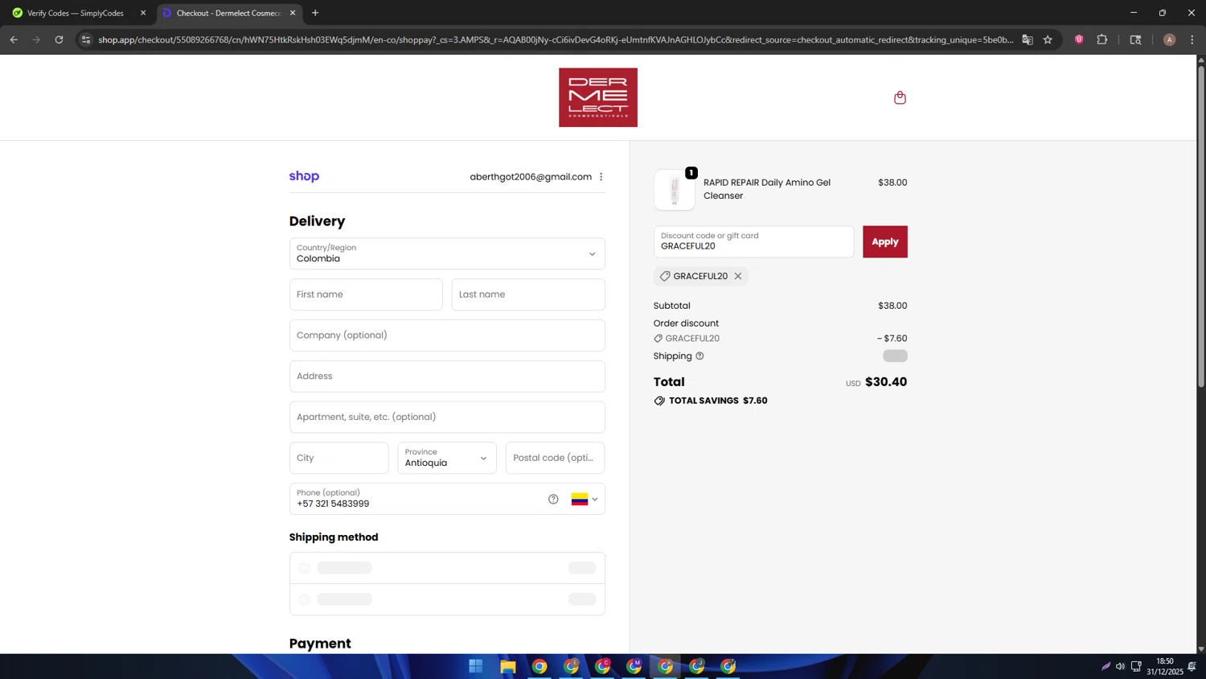The image size is (1206, 679).
Task: Click the forward navigation arrow
Action: [36, 39]
